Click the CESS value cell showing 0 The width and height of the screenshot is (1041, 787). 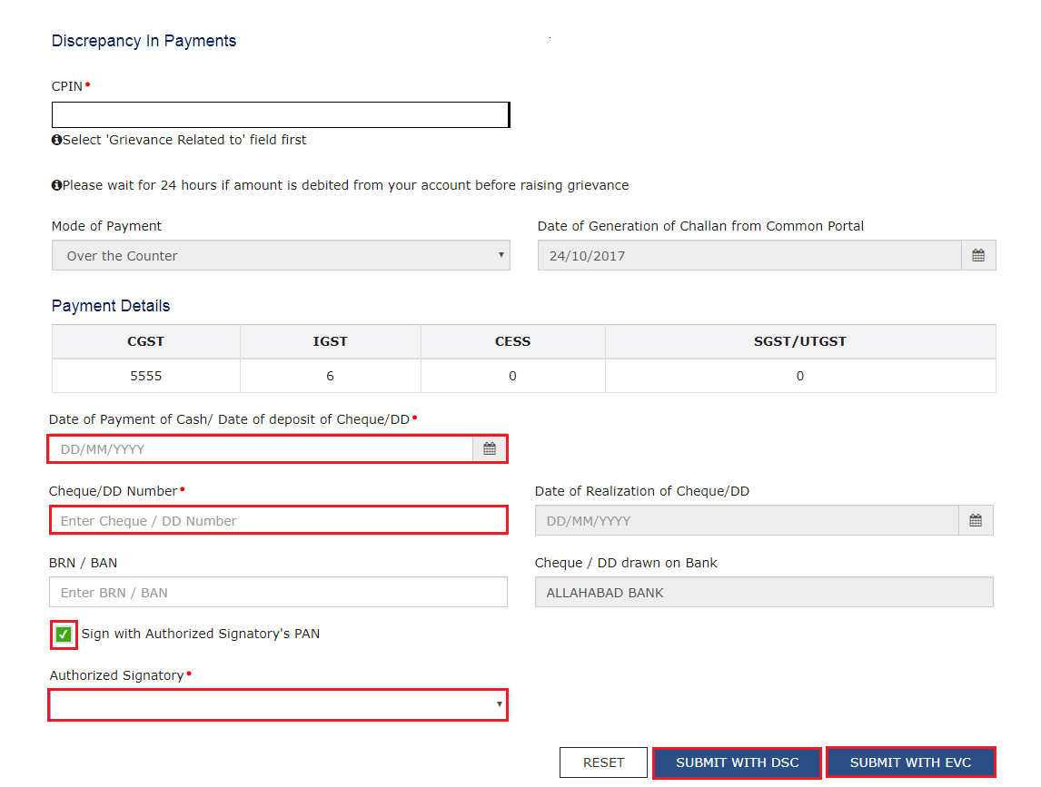coord(512,375)
